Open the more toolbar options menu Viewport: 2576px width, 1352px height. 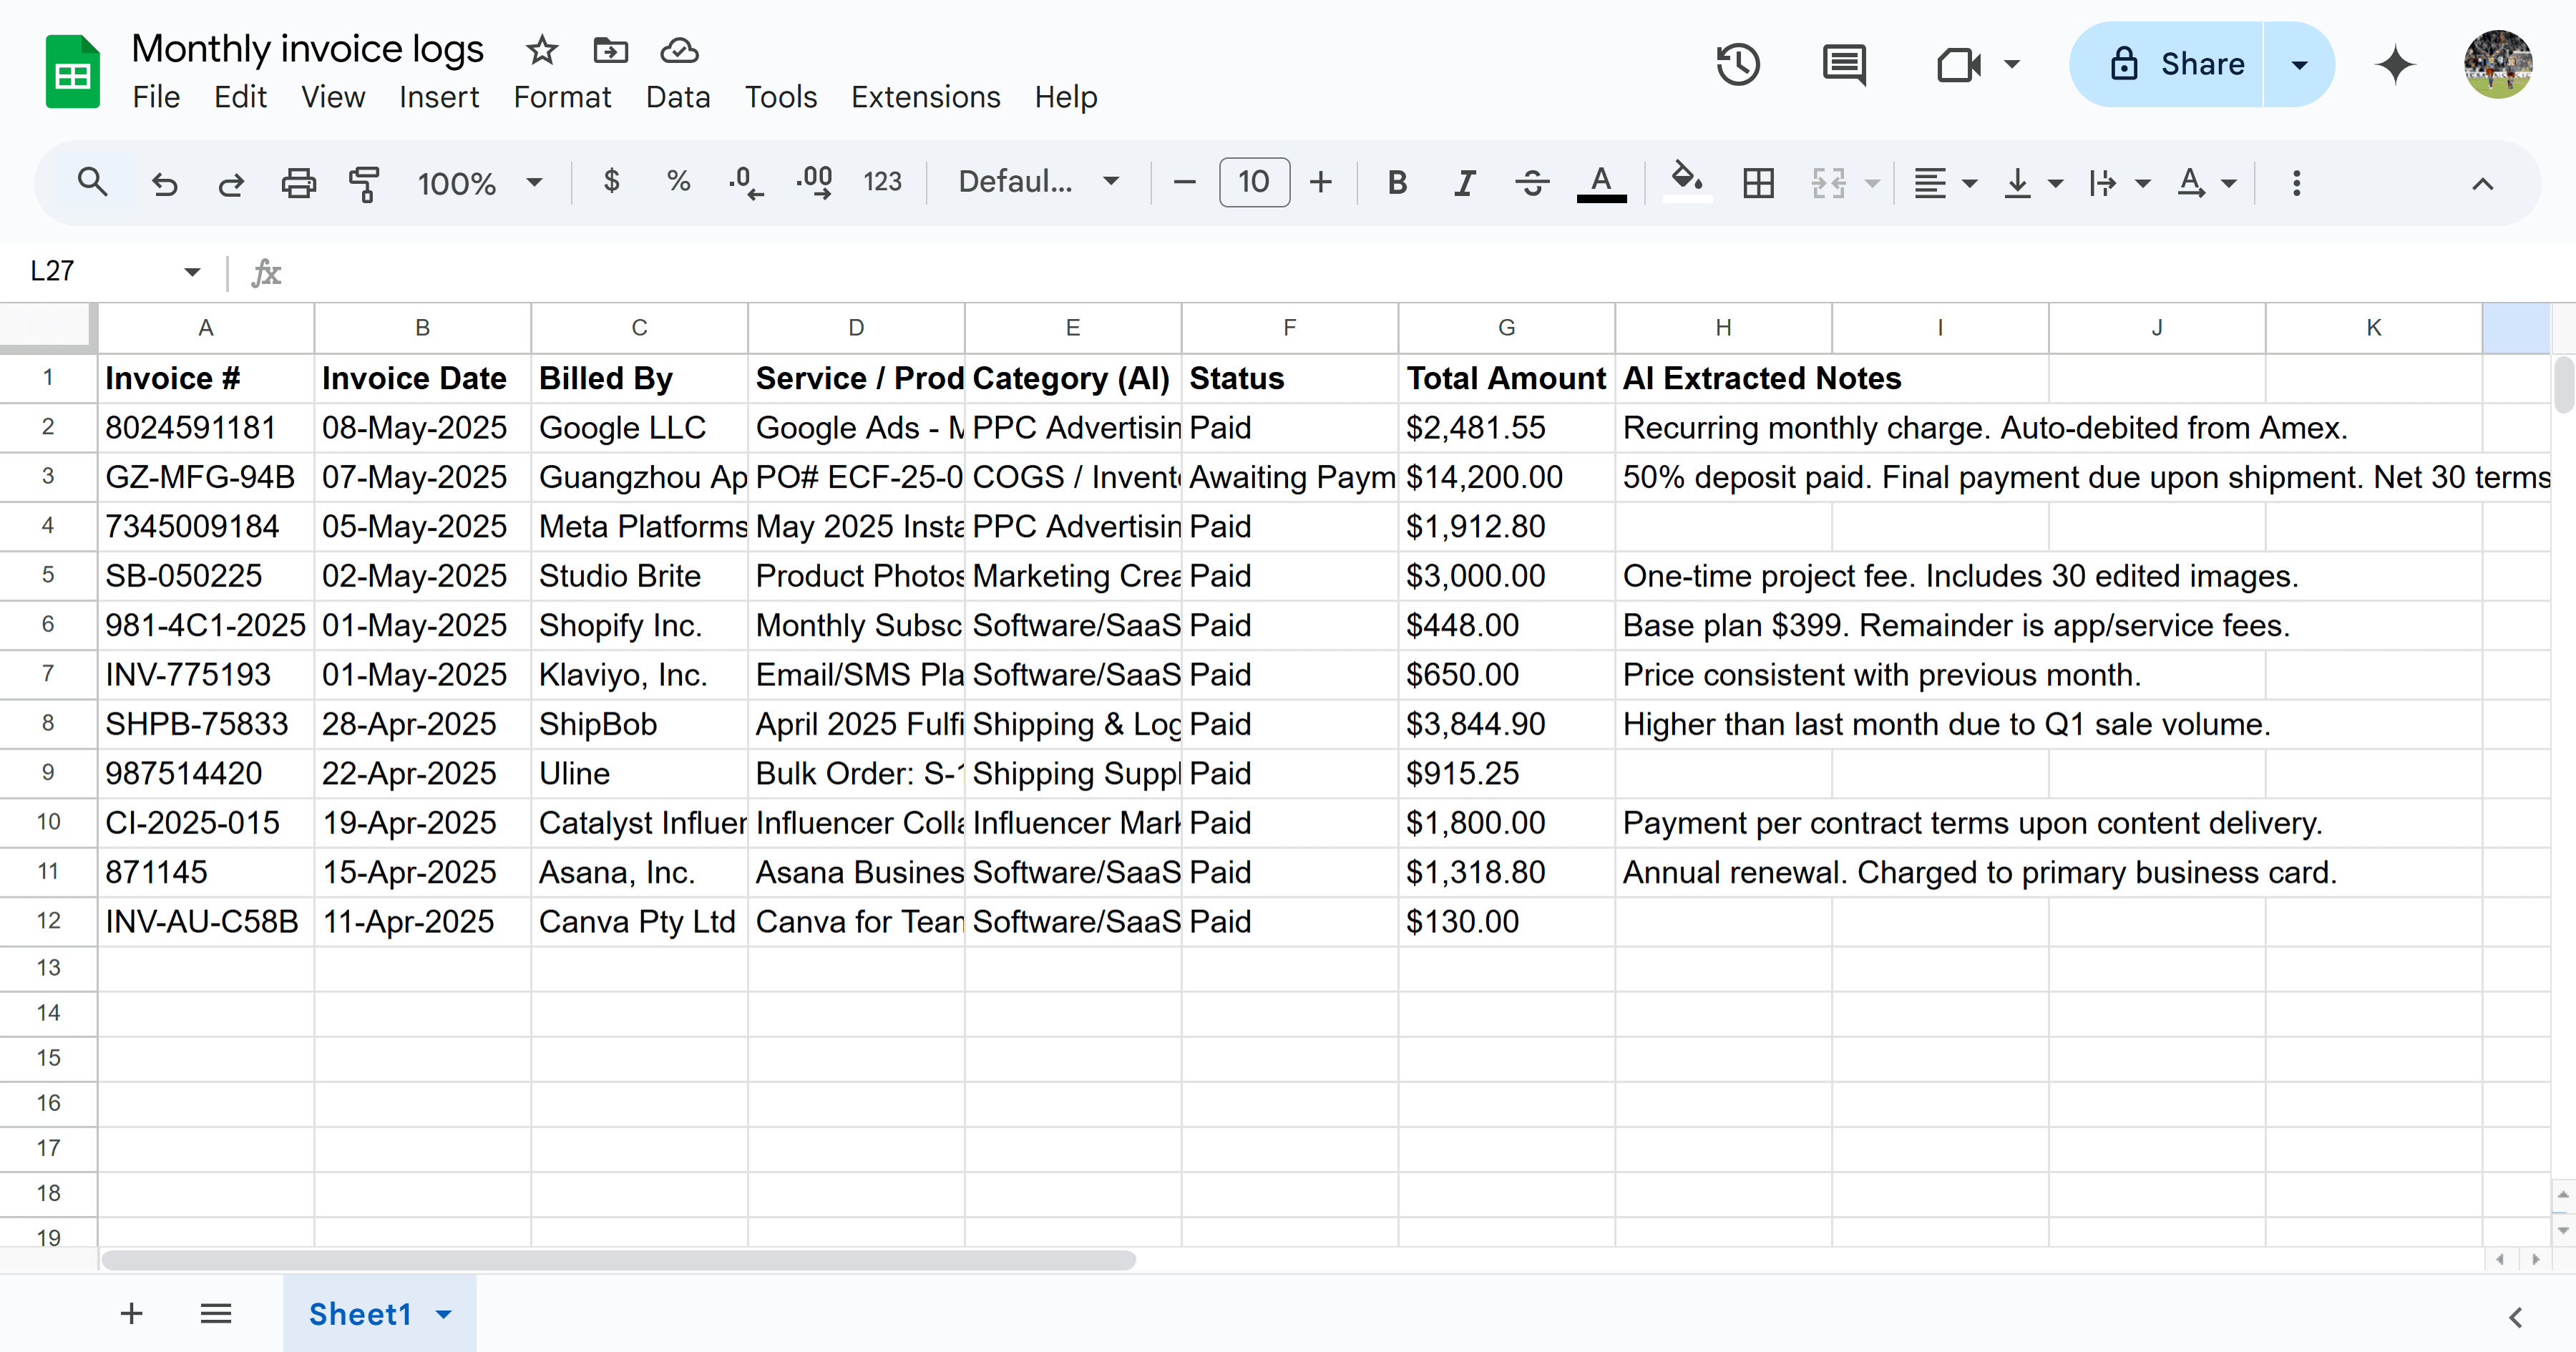(x=2296, y=183)
